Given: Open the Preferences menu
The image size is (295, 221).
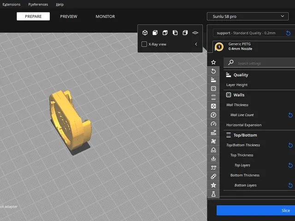Looking at the screenshot, I should pos(38,4).
